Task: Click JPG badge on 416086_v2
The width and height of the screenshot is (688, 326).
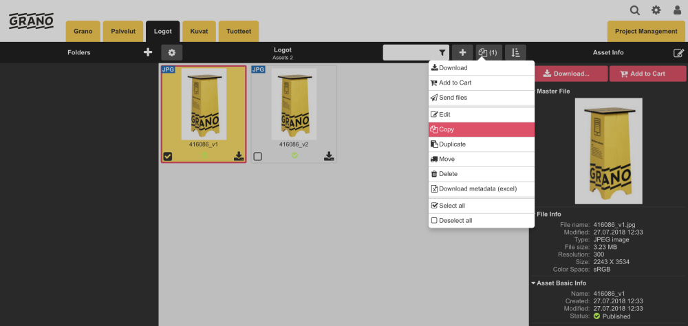Action: click(259, 69)
